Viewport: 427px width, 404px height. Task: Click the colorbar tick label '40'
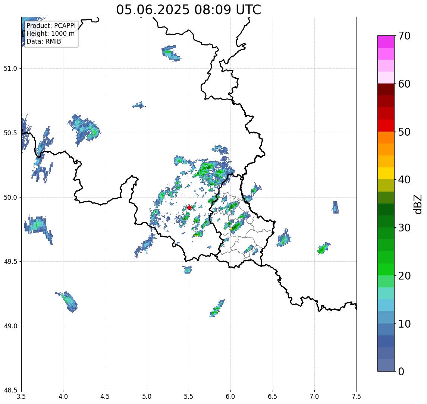click(x=404, y=180)
